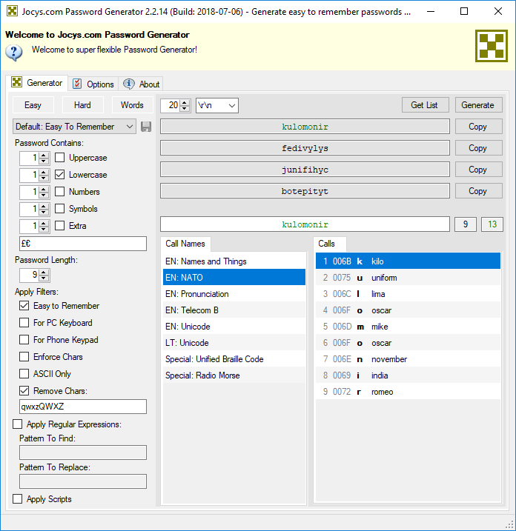This screenshot has width=516, height=531.
Task: Select the uniform row in Calls
Action: (x=408, y=278)
